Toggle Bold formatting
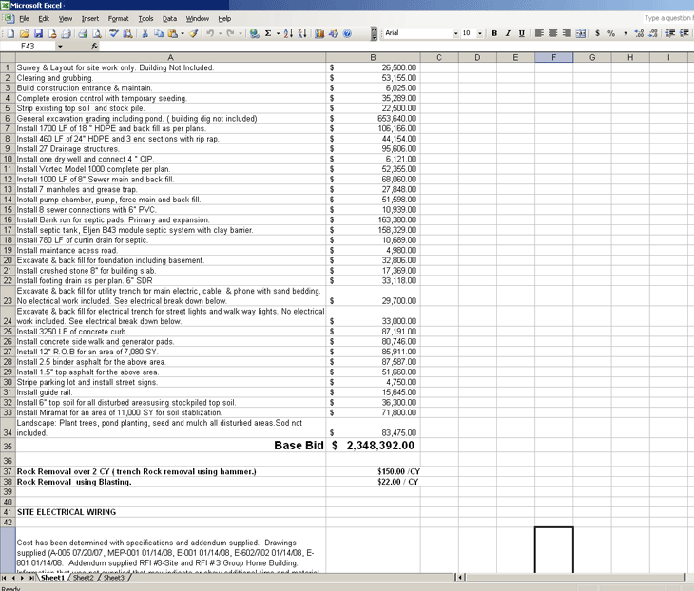 494,33
